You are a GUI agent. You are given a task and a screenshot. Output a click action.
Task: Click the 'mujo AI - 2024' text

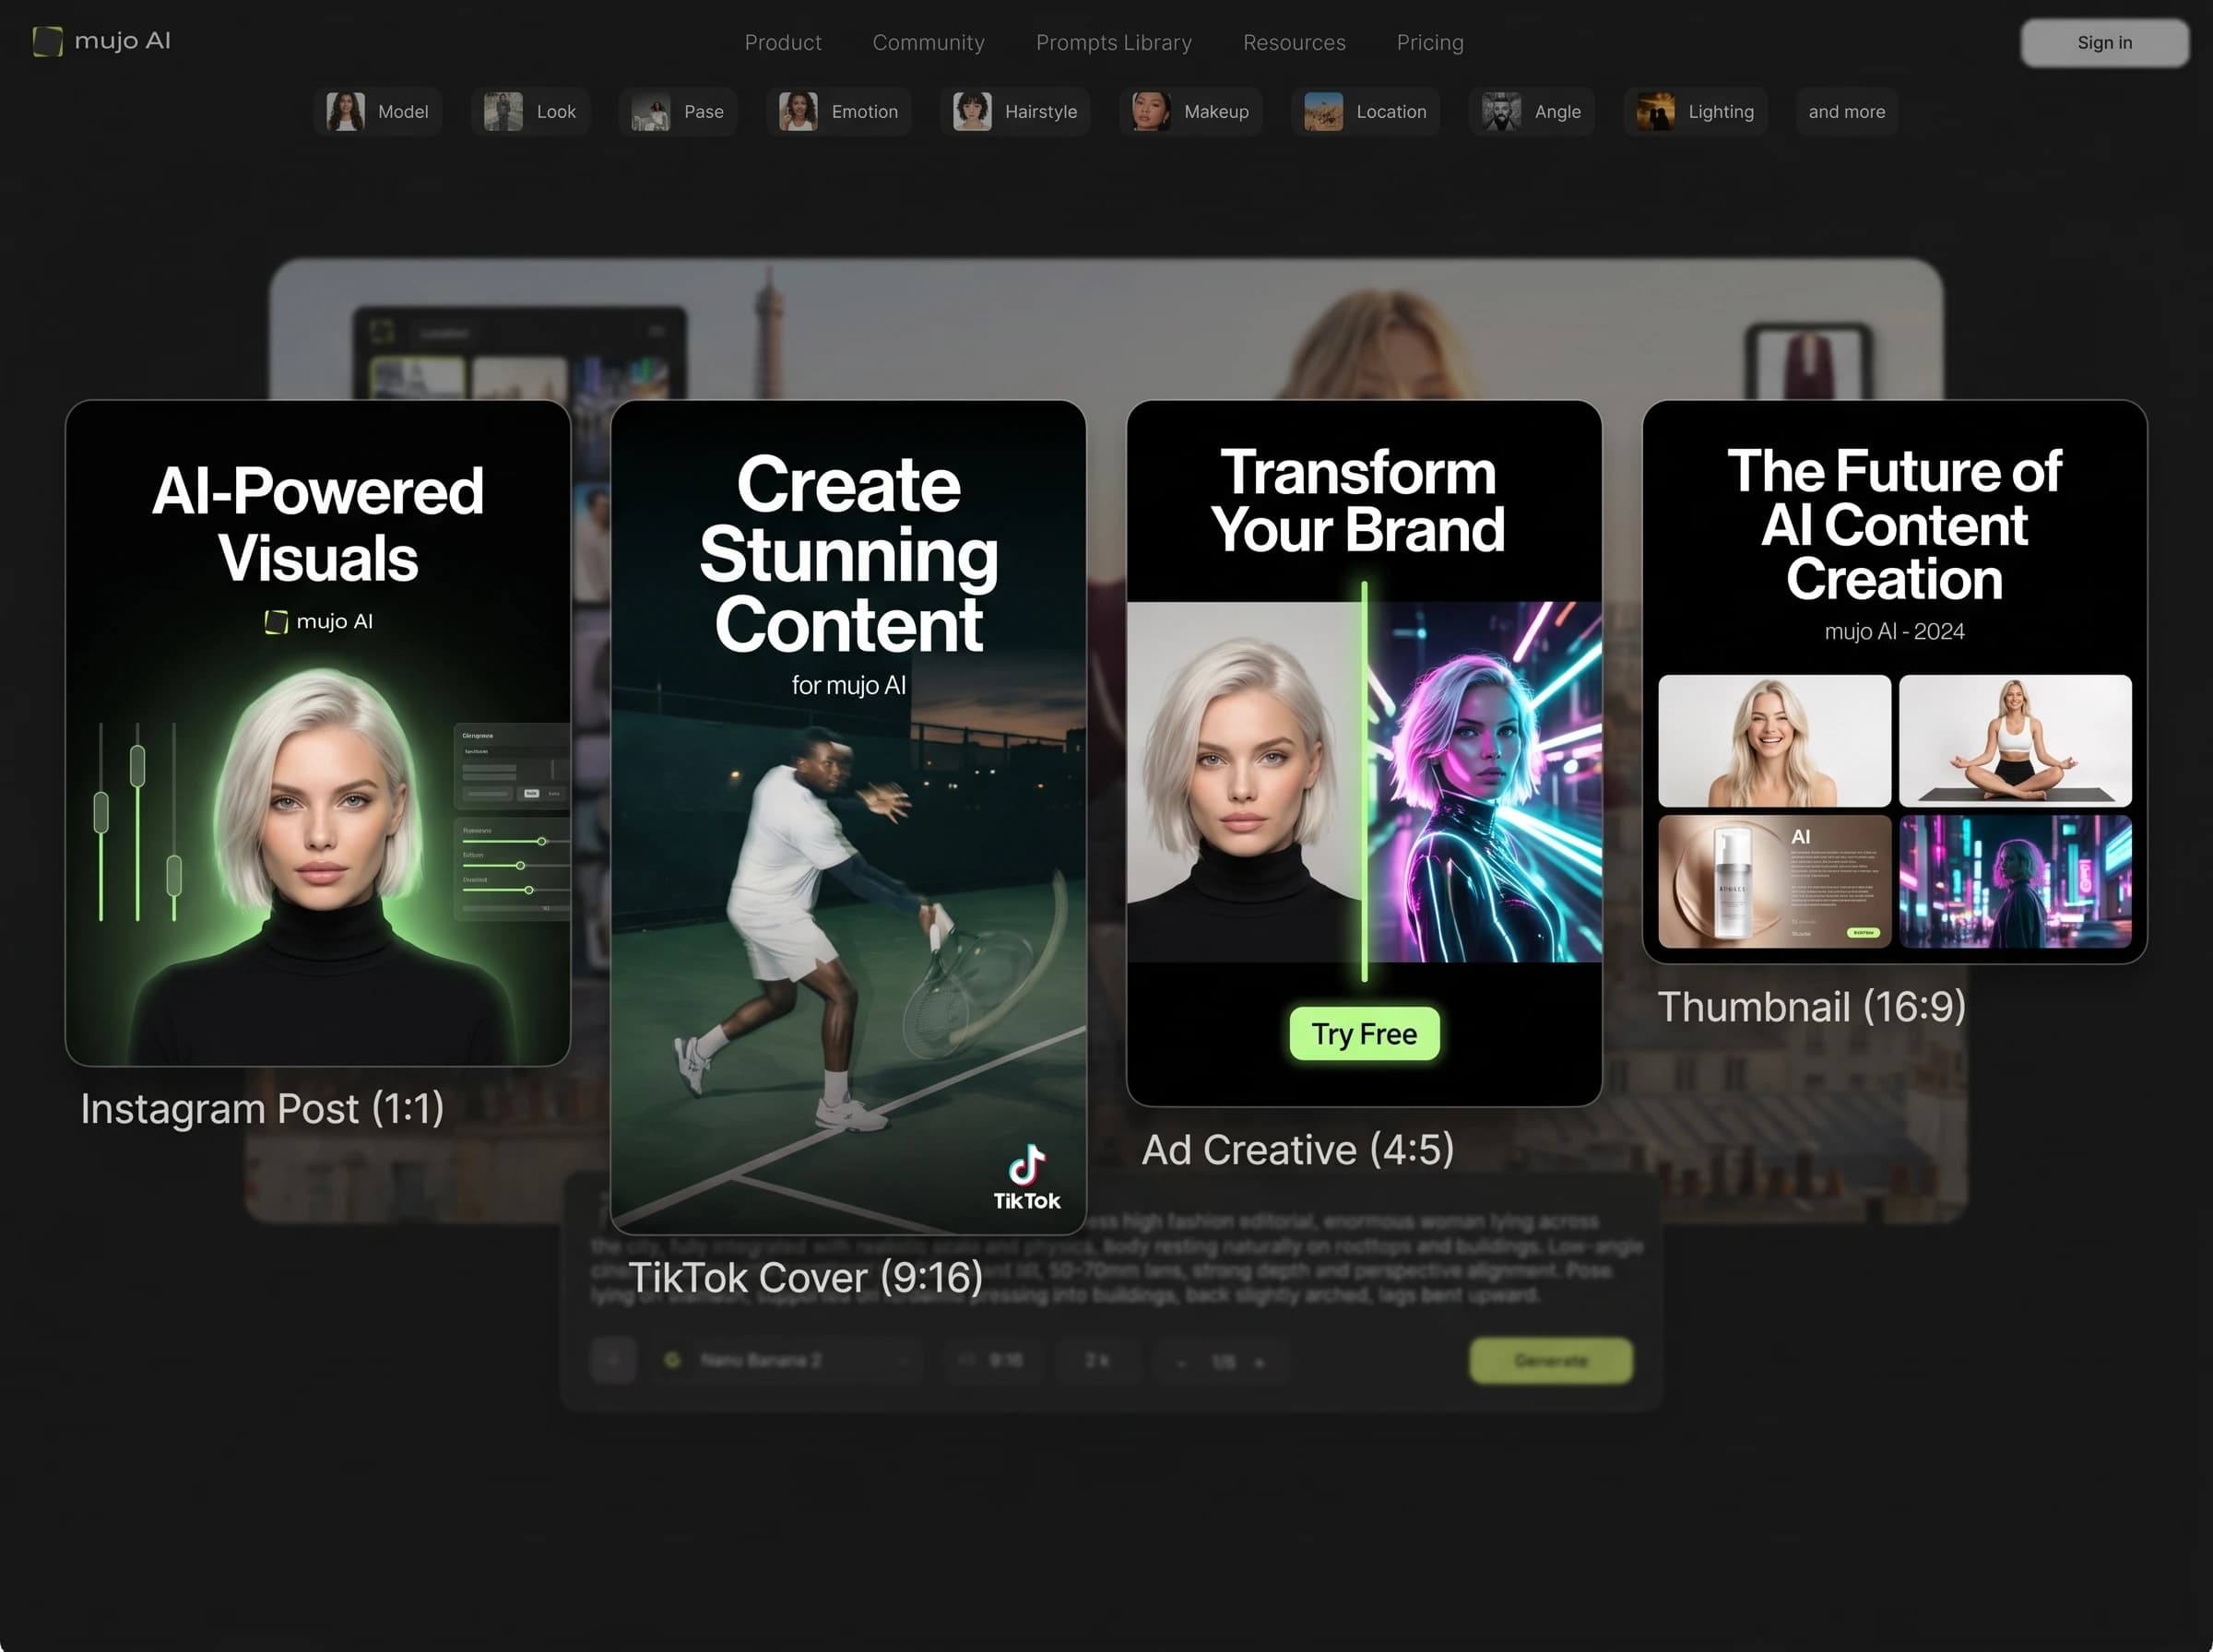(1894, 631)
